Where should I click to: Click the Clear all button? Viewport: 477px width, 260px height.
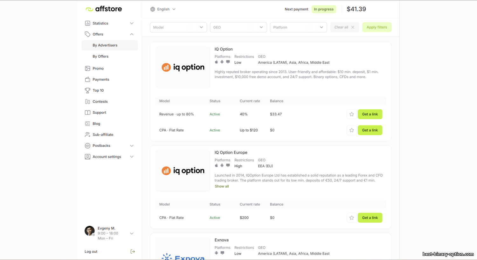tap(344, 27)
